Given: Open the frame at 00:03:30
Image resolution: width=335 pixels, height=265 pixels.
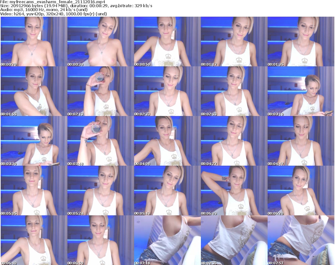Looking at the screenshot, I should (34, 141).
